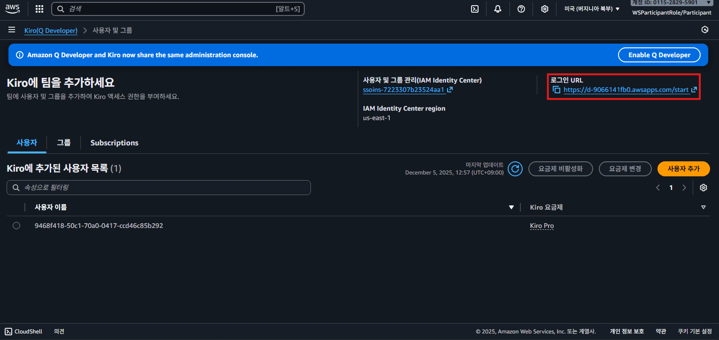
Task: Go to the next page of users
Action: 684,188
